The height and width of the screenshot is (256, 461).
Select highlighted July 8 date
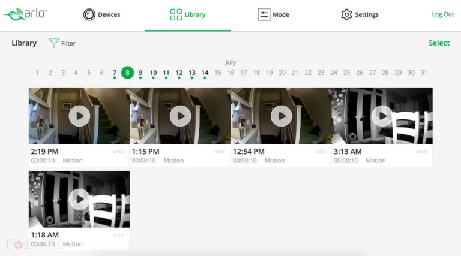[x=127, y=73]
